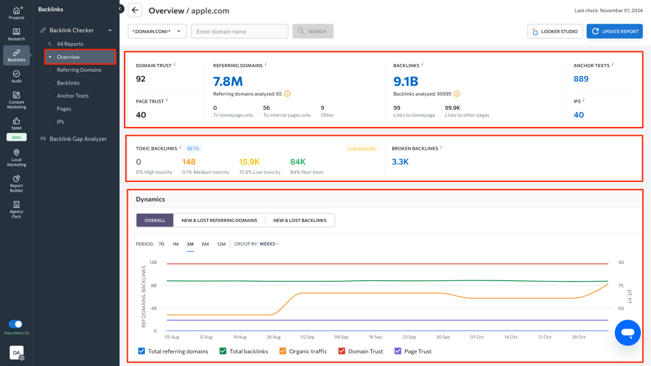
Task: Open the chat support bubble
Action: (627, 332)
